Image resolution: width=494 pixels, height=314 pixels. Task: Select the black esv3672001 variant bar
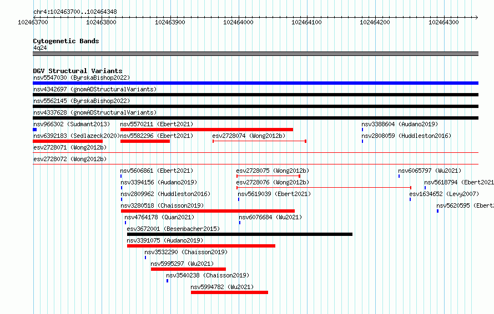pos(240,234)
